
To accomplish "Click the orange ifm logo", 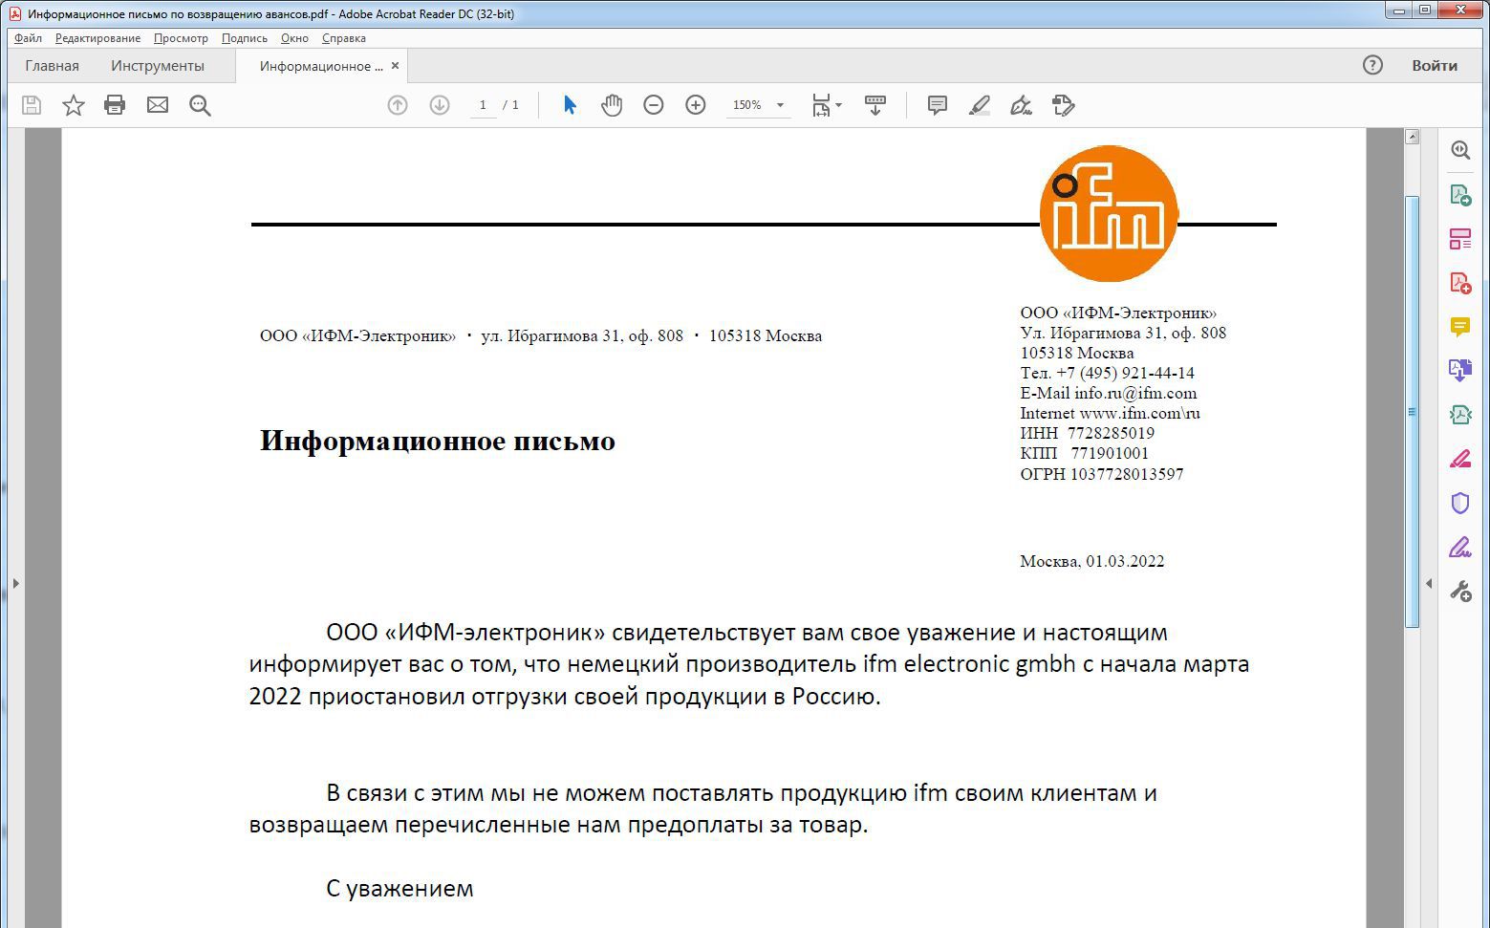I will (1109, 213).
